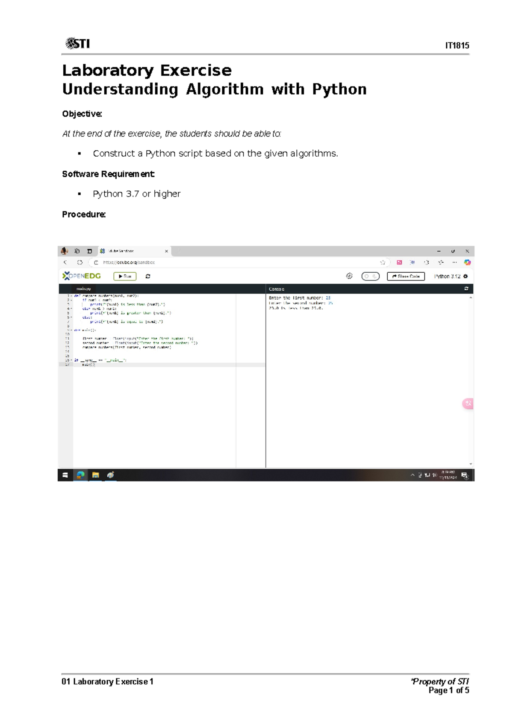Click the browser refresh button
513x726 pixels.
[x=80, y=262]
